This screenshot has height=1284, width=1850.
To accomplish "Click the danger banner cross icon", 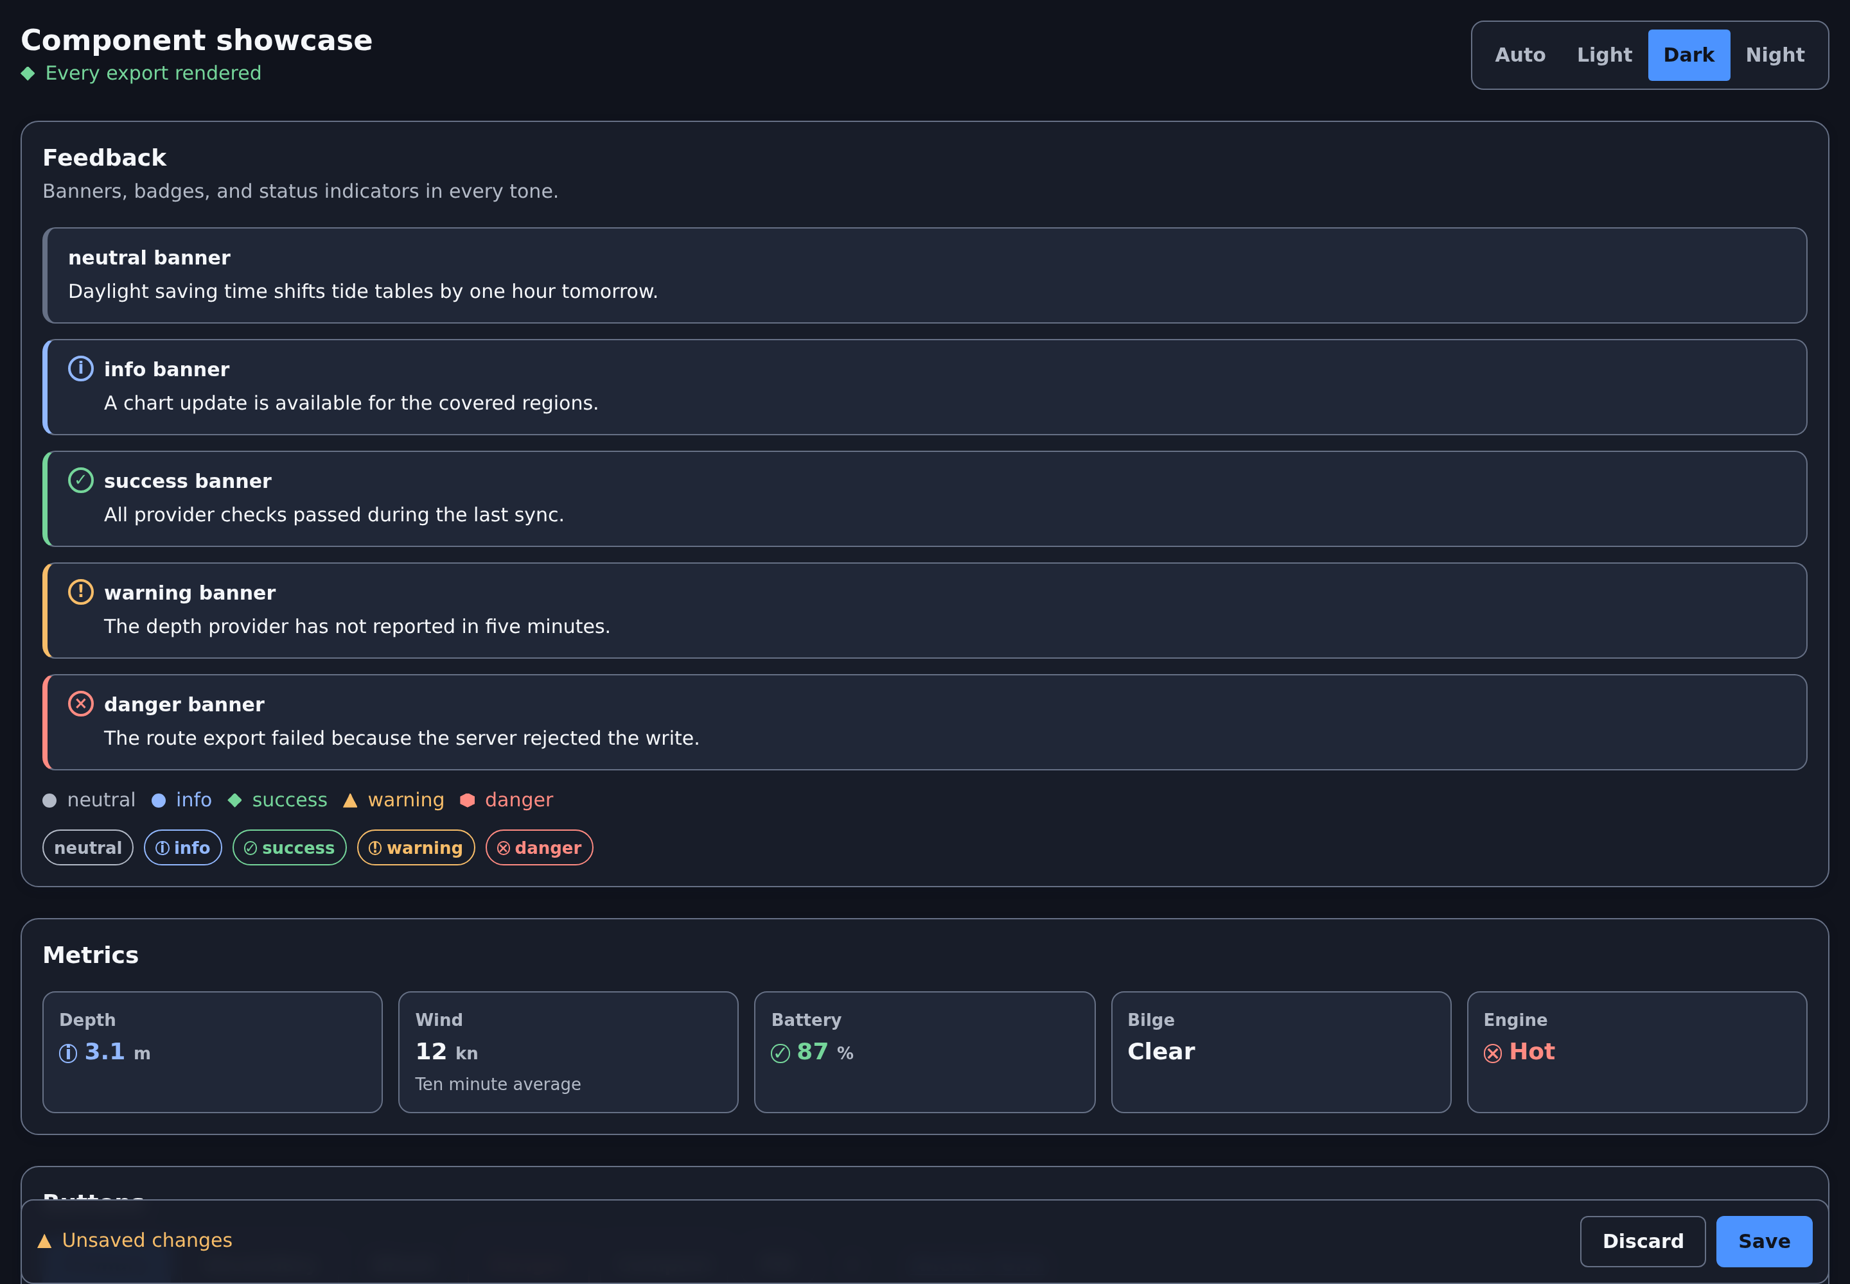I will point(80,704).
